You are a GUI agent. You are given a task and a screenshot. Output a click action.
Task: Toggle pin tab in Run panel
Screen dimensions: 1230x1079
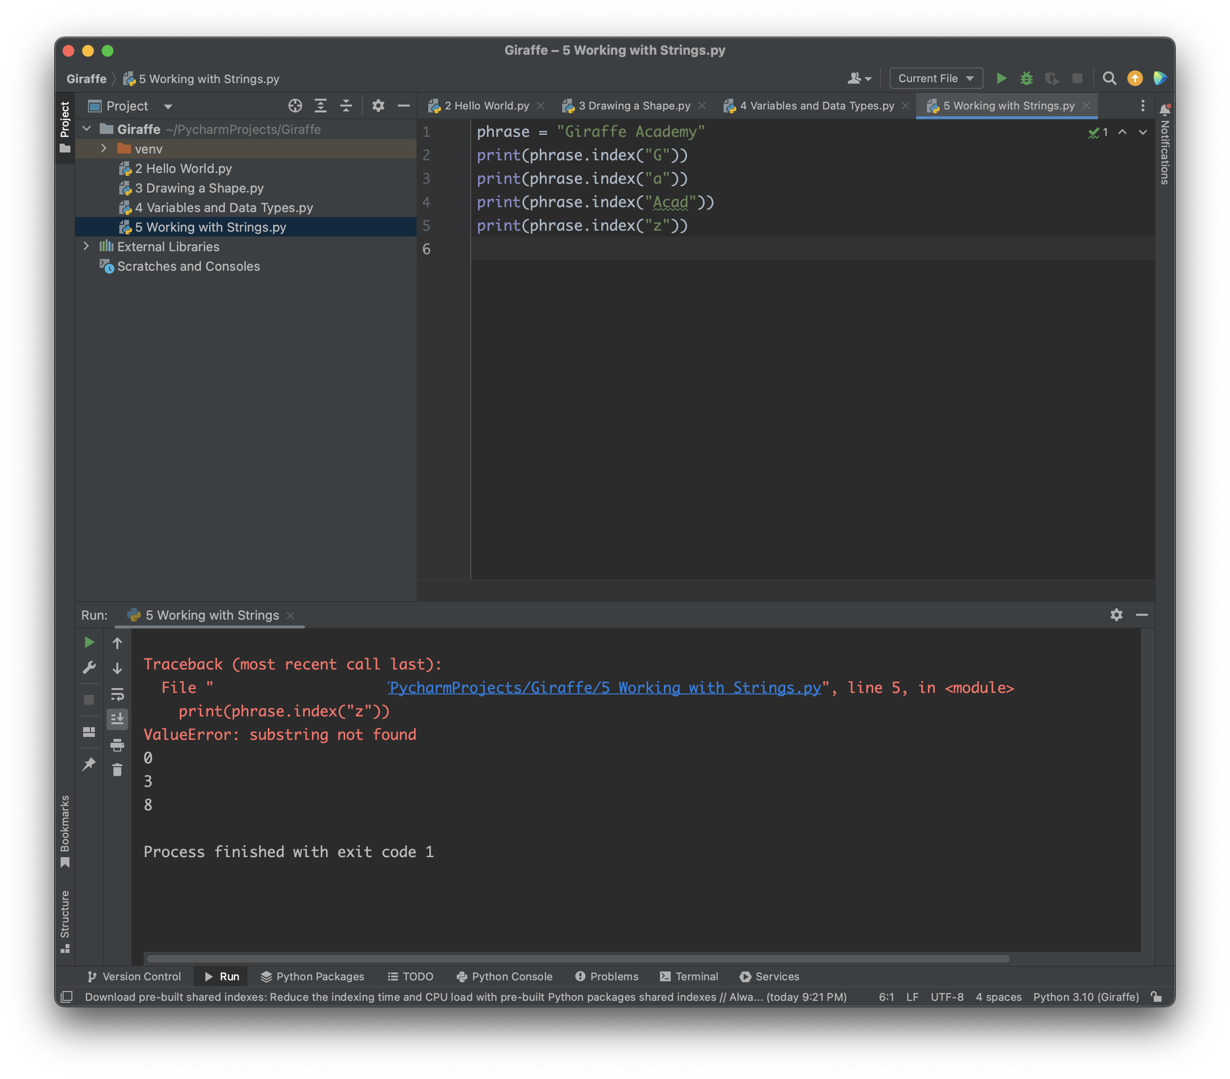[x=89, y=764]
